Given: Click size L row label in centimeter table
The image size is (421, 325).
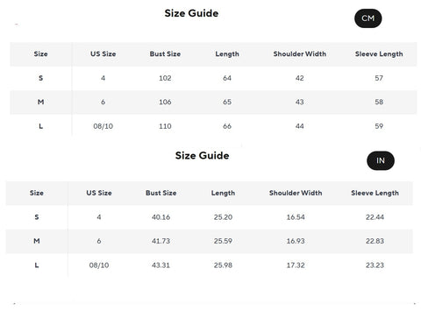Looking at the screenshot, I should tap(40, 126).
